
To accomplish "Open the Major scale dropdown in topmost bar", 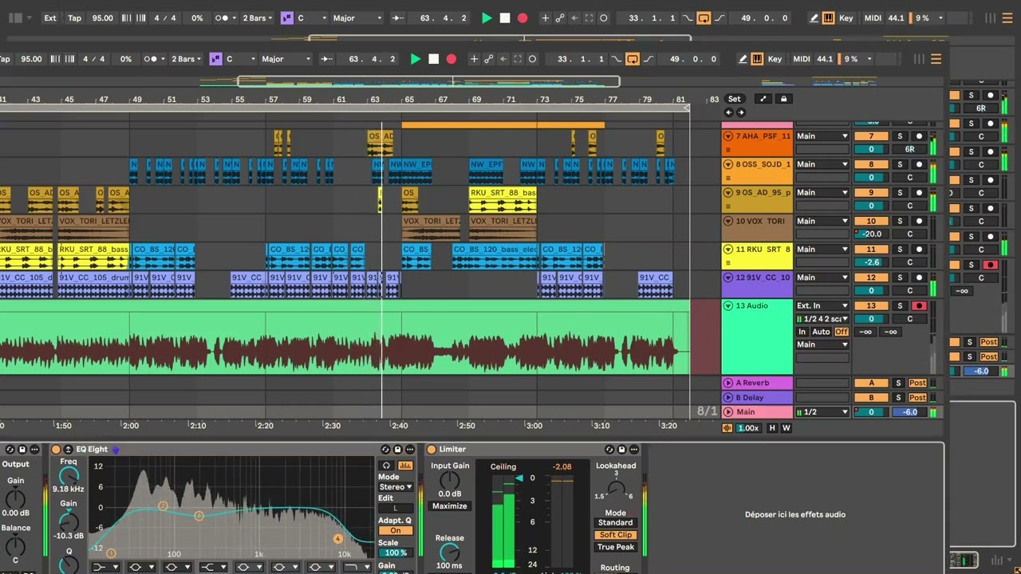I will point(357,18).
